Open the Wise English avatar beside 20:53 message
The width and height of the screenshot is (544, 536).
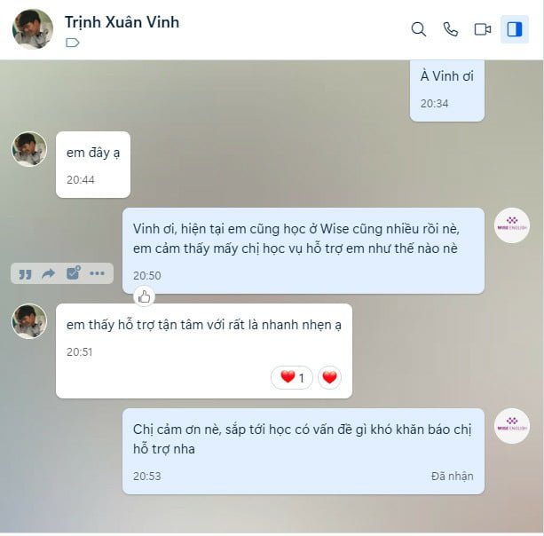(512, 426)
